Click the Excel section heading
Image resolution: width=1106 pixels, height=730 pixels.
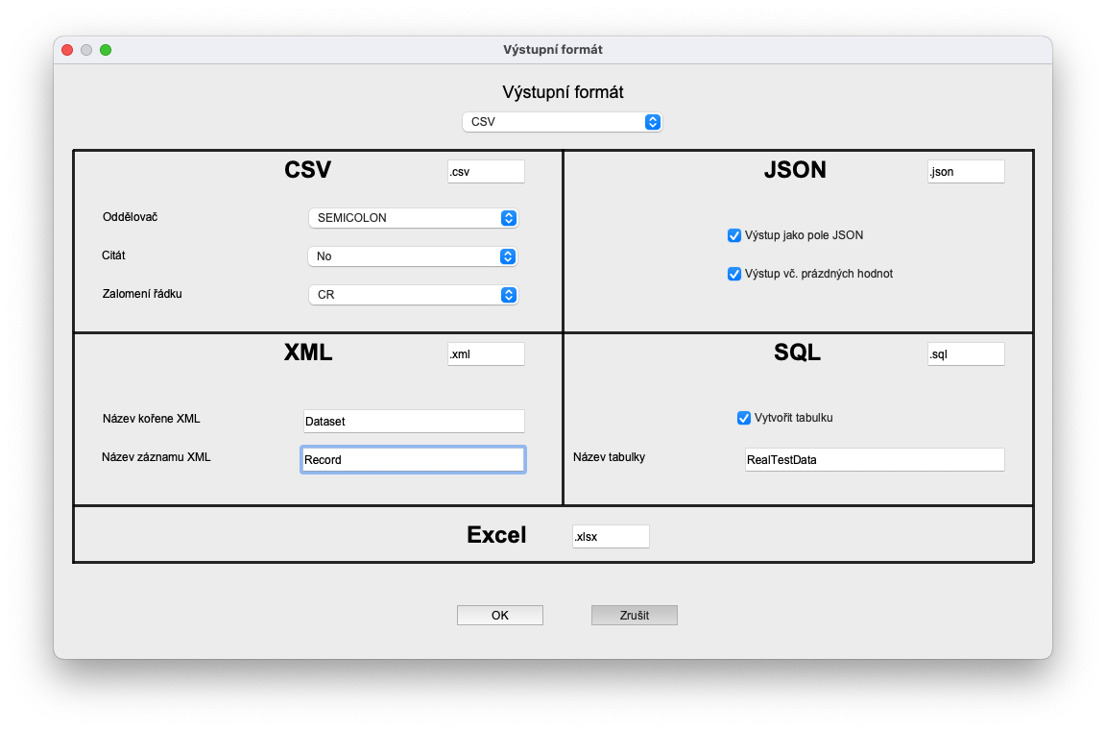coord(496,534)
